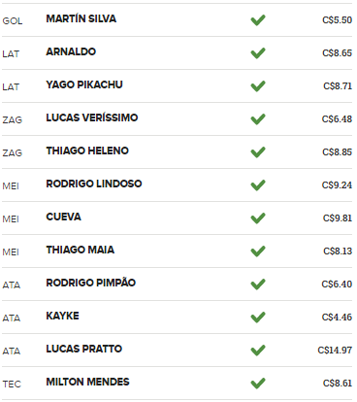The height and width of the screenshot is (402, 357).
Task: Click the checkmark icon for Thiago Maia
Action: (x=258, y=251)
